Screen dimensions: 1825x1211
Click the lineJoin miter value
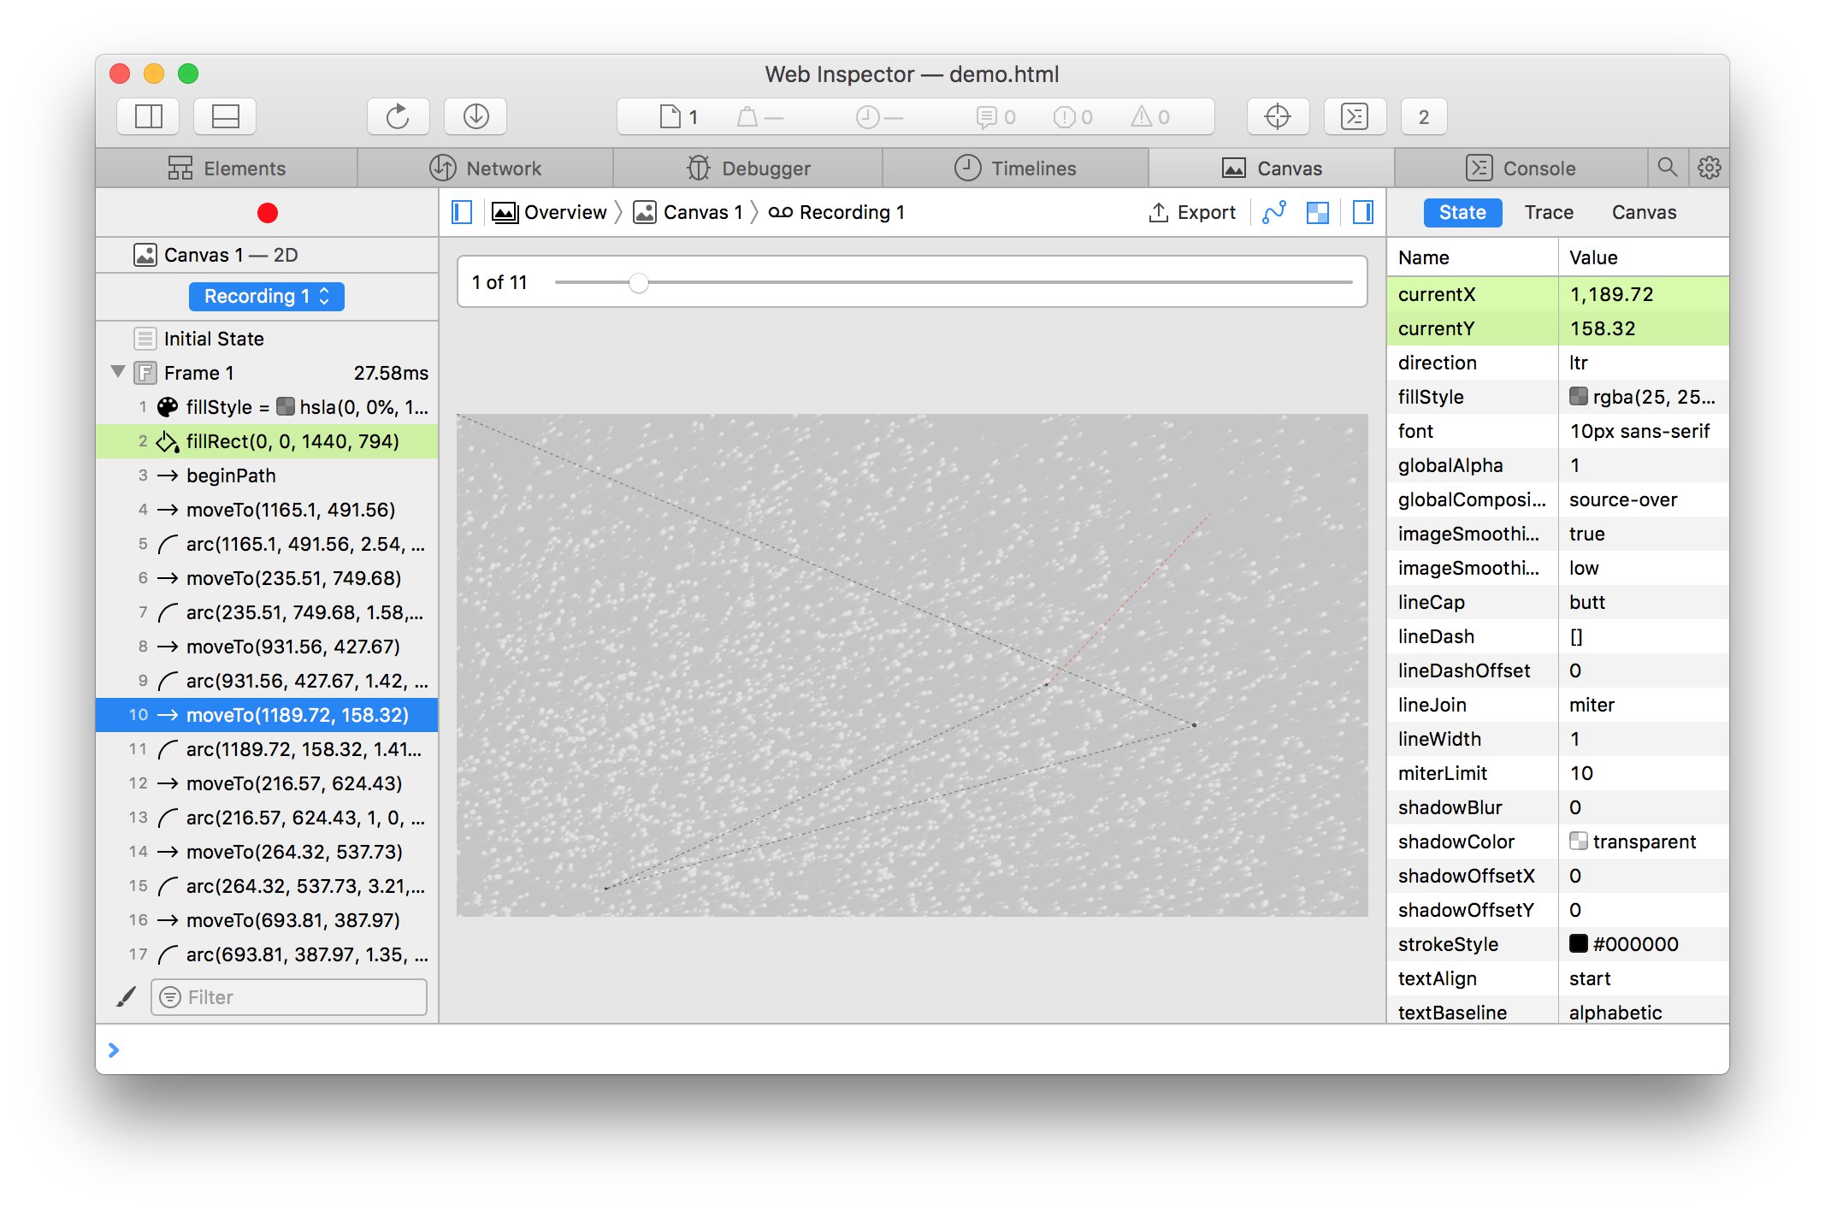pos(1592,705)
